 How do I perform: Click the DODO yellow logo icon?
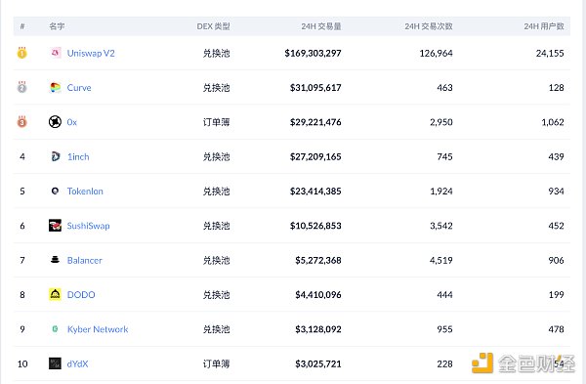pos(55,295)
